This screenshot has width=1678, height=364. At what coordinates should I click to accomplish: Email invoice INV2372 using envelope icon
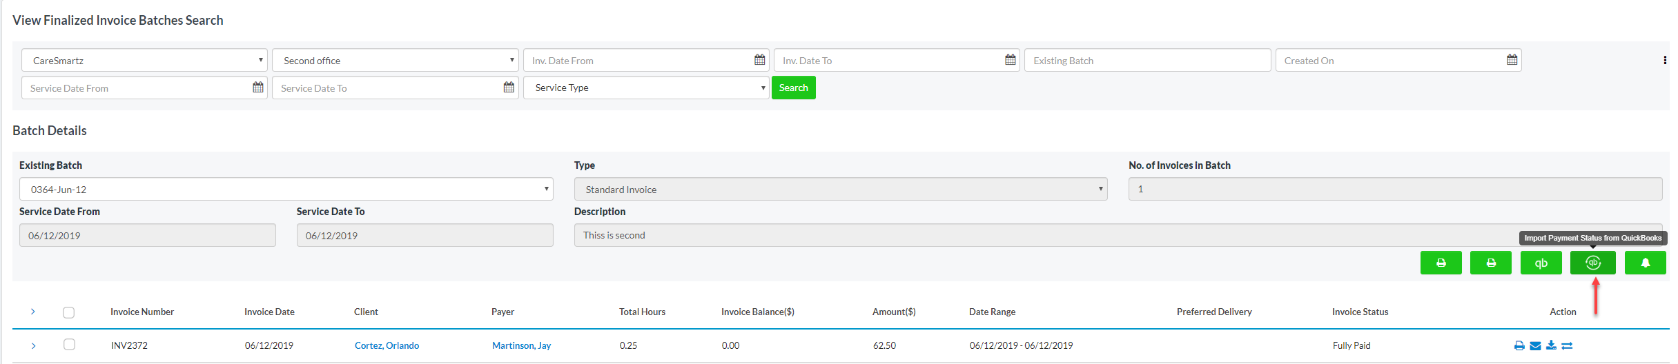1535,346
